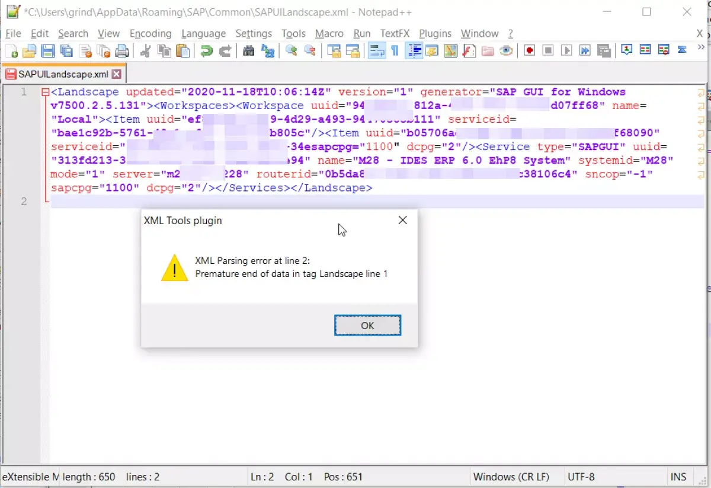This screenshot has width=711, height=488.
Task: Open the Language menu
Action: point(203,33)
